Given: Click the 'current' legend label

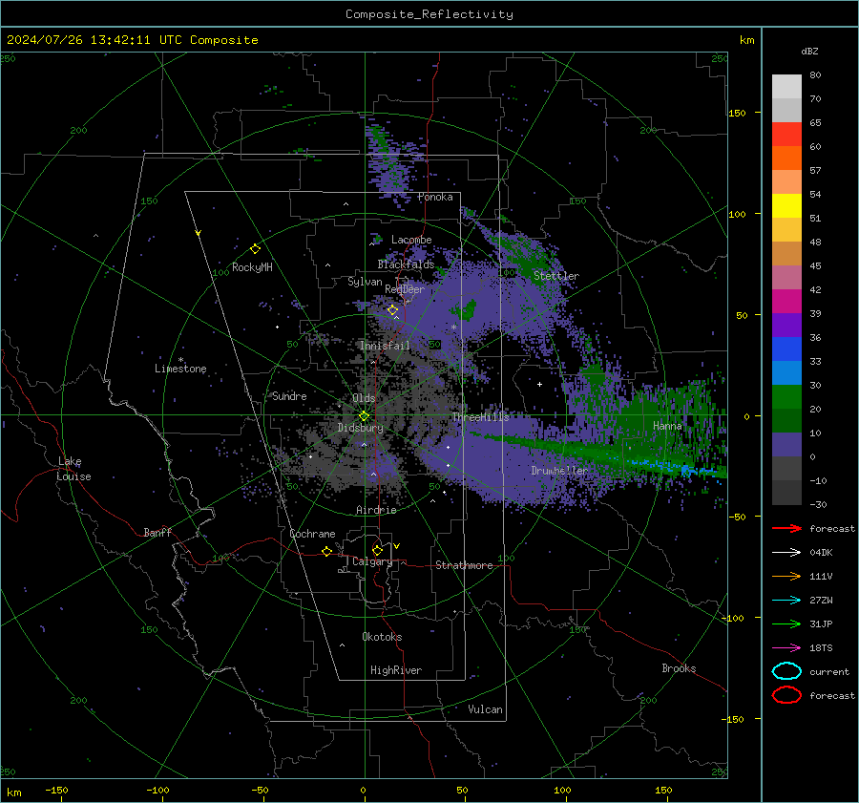Looking at the screenshot, I should [x=829, y=671].
